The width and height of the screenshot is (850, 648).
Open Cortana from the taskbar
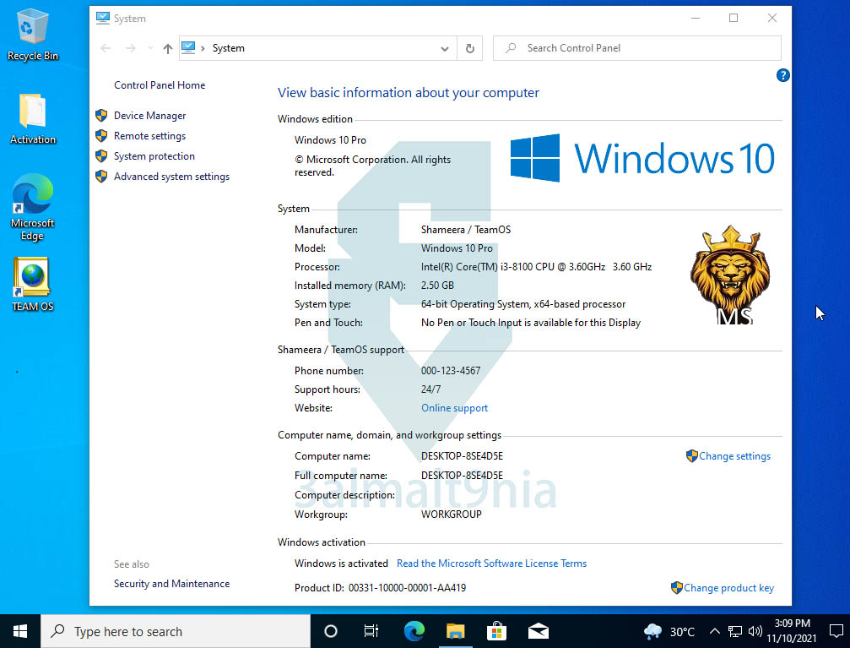331,631
